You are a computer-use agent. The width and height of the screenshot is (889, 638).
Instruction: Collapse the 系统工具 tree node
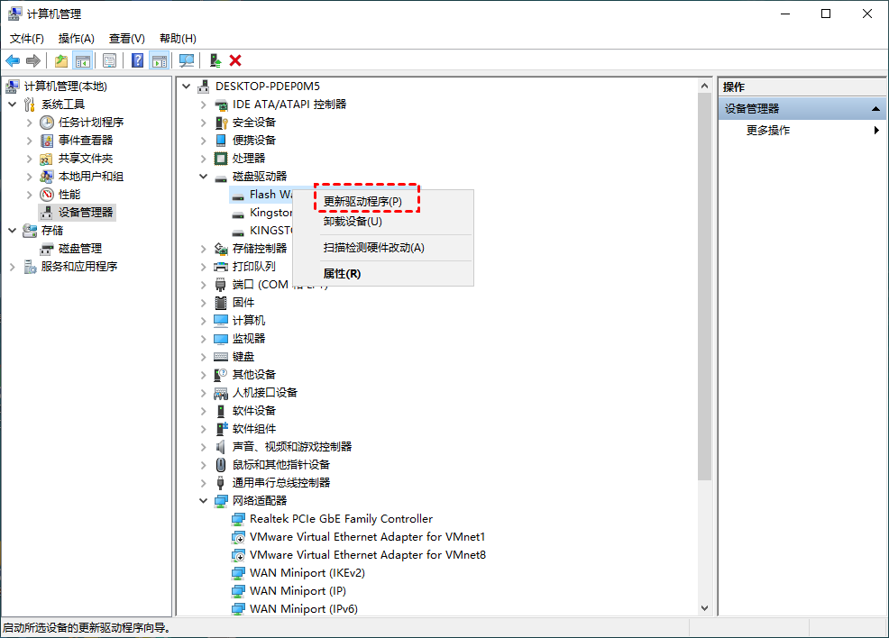click(13, 105)
